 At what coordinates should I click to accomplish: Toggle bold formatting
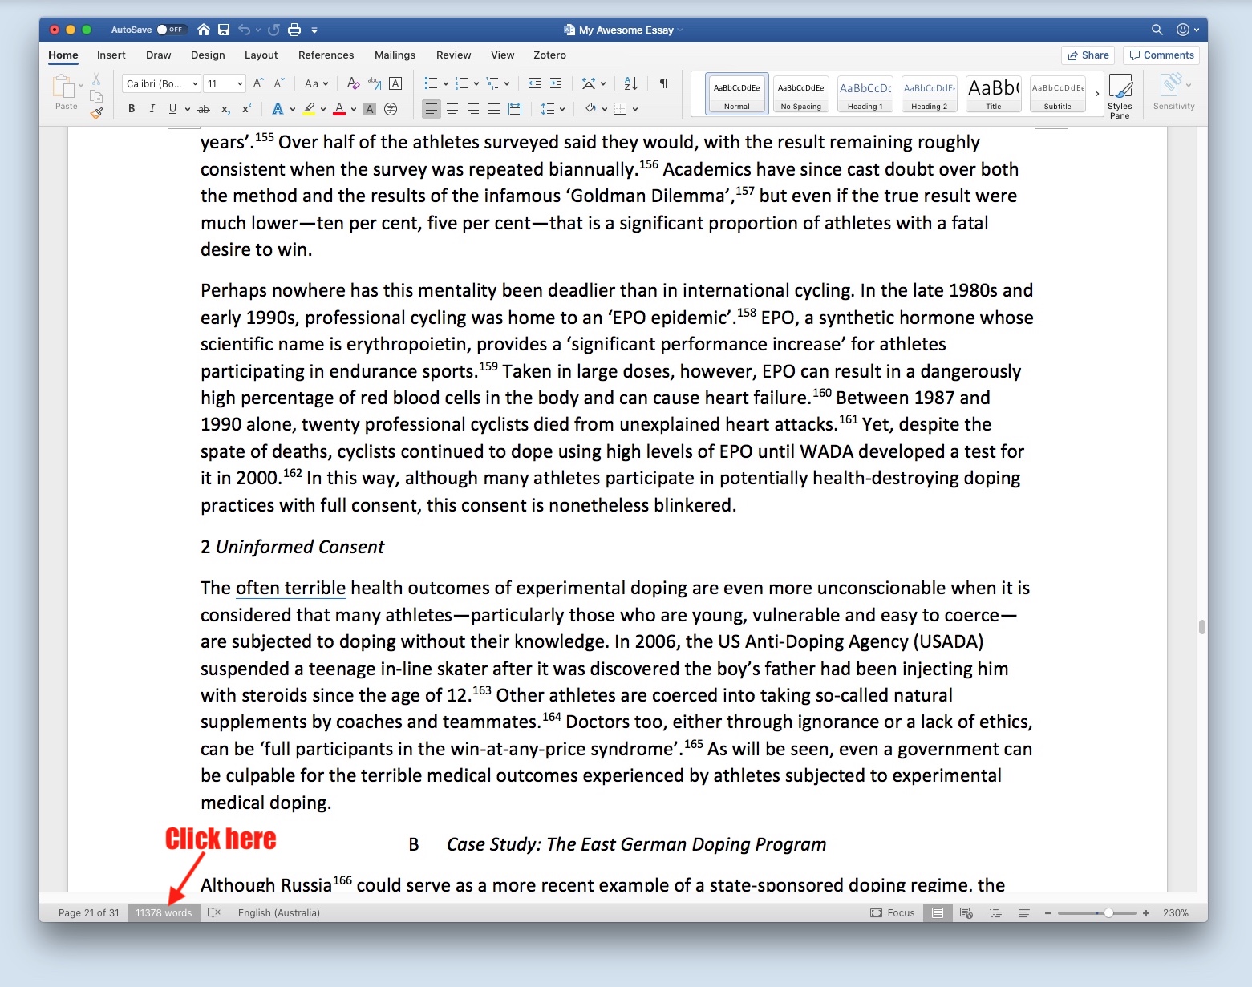[132, 109]
